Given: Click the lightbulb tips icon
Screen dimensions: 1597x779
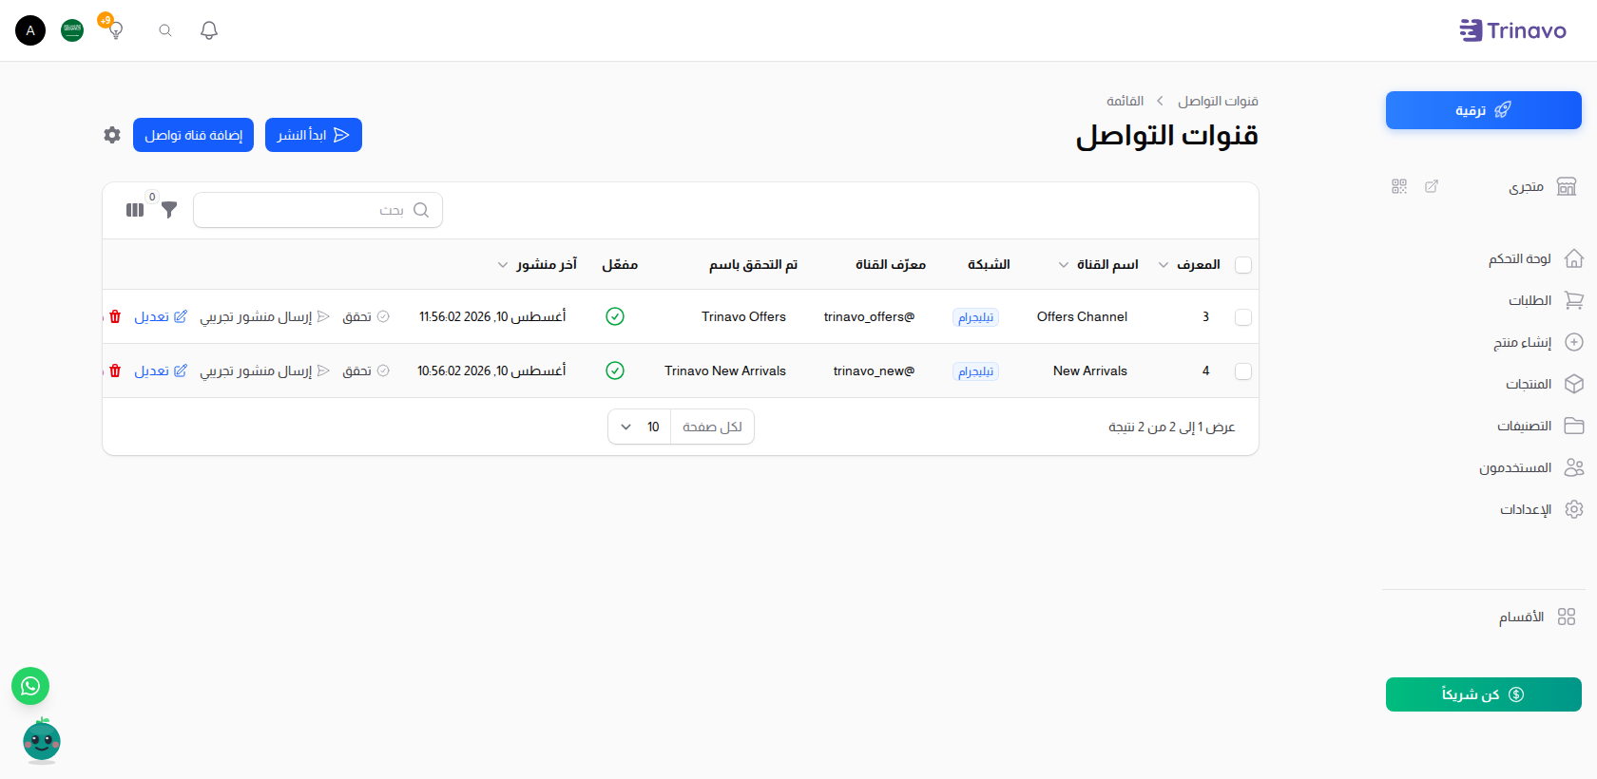Looking at the screenshot, I should point(115,30).
